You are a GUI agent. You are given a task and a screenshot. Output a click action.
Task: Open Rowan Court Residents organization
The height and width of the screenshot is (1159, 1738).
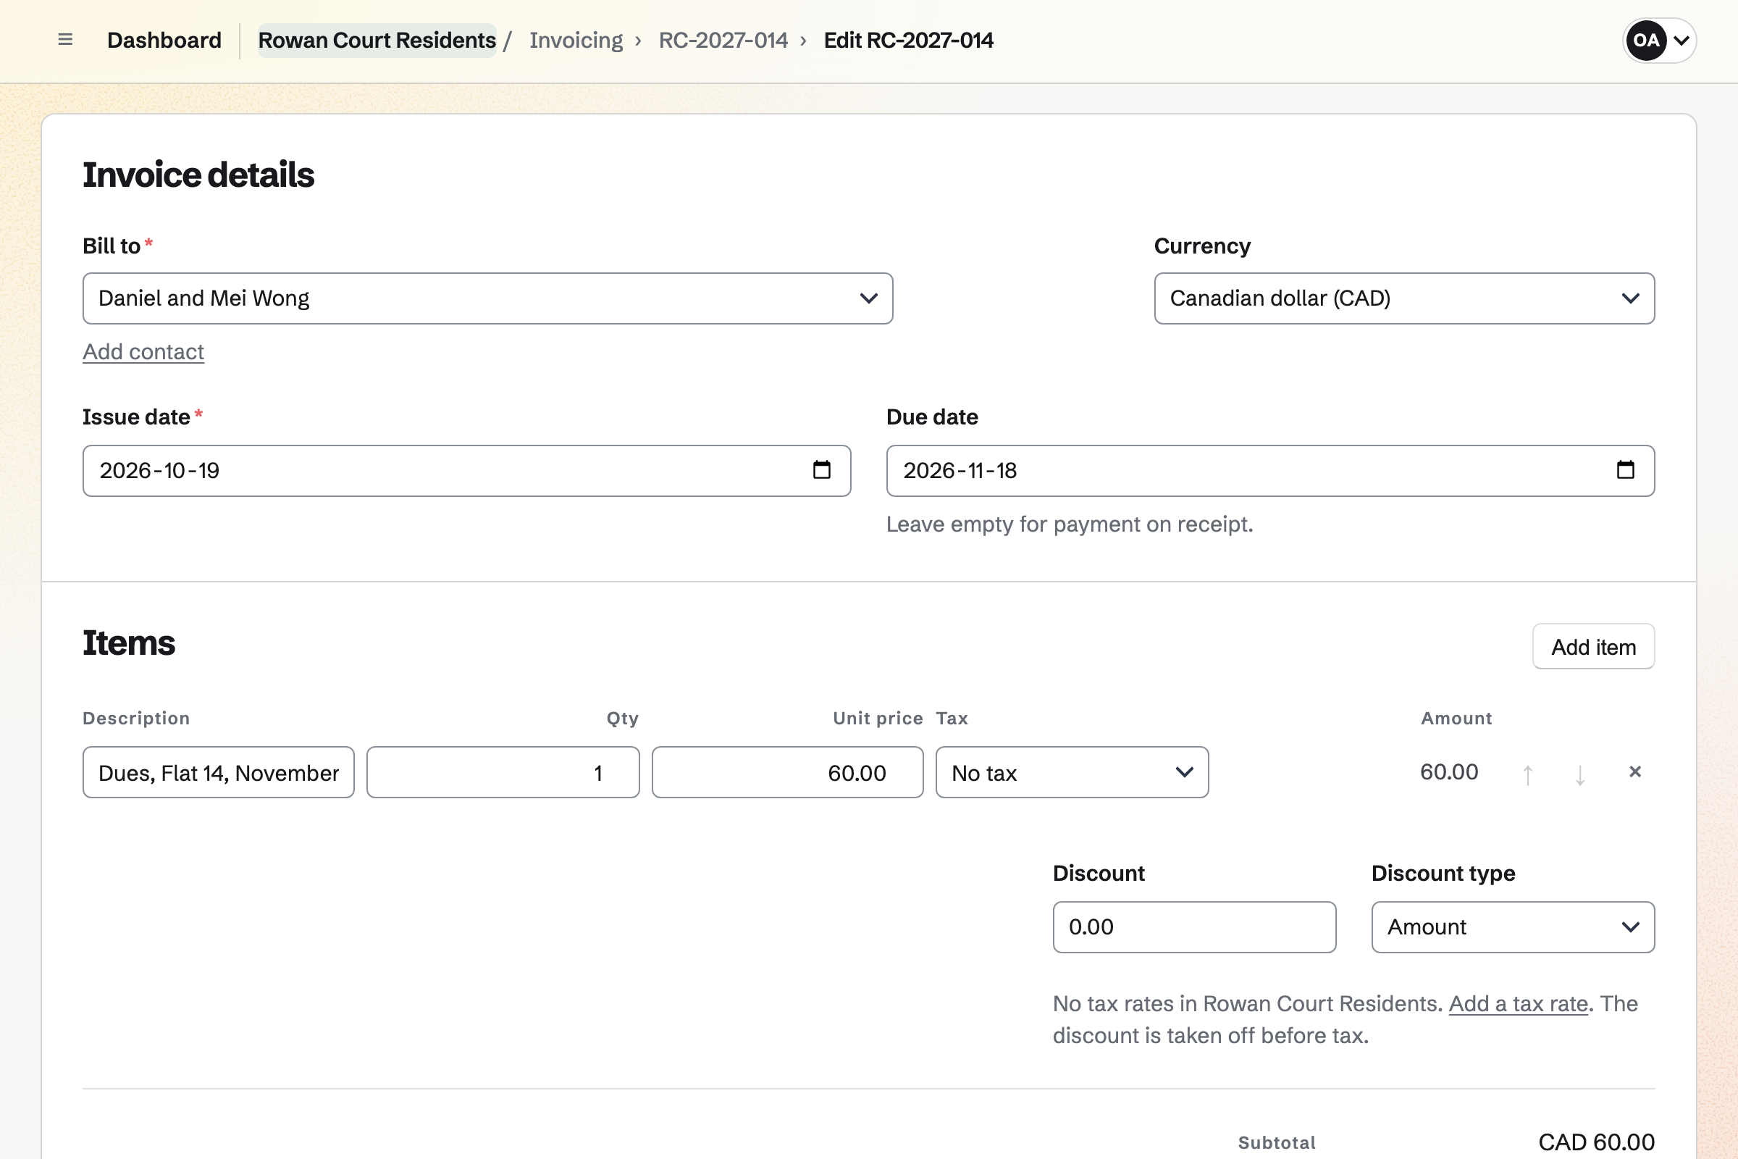(x=377, y=40)
